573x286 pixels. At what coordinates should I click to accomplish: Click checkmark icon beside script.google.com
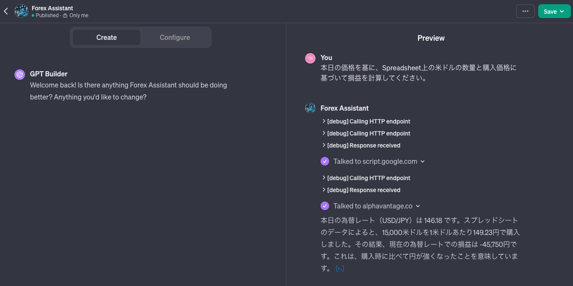(325, 162)
